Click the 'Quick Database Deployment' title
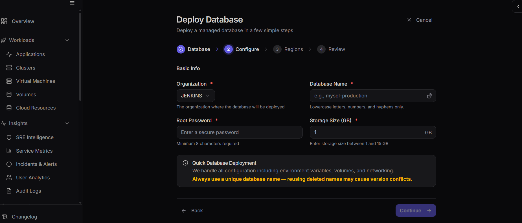Viewport: 522px width, 223px height. click(x=224, y=163)
